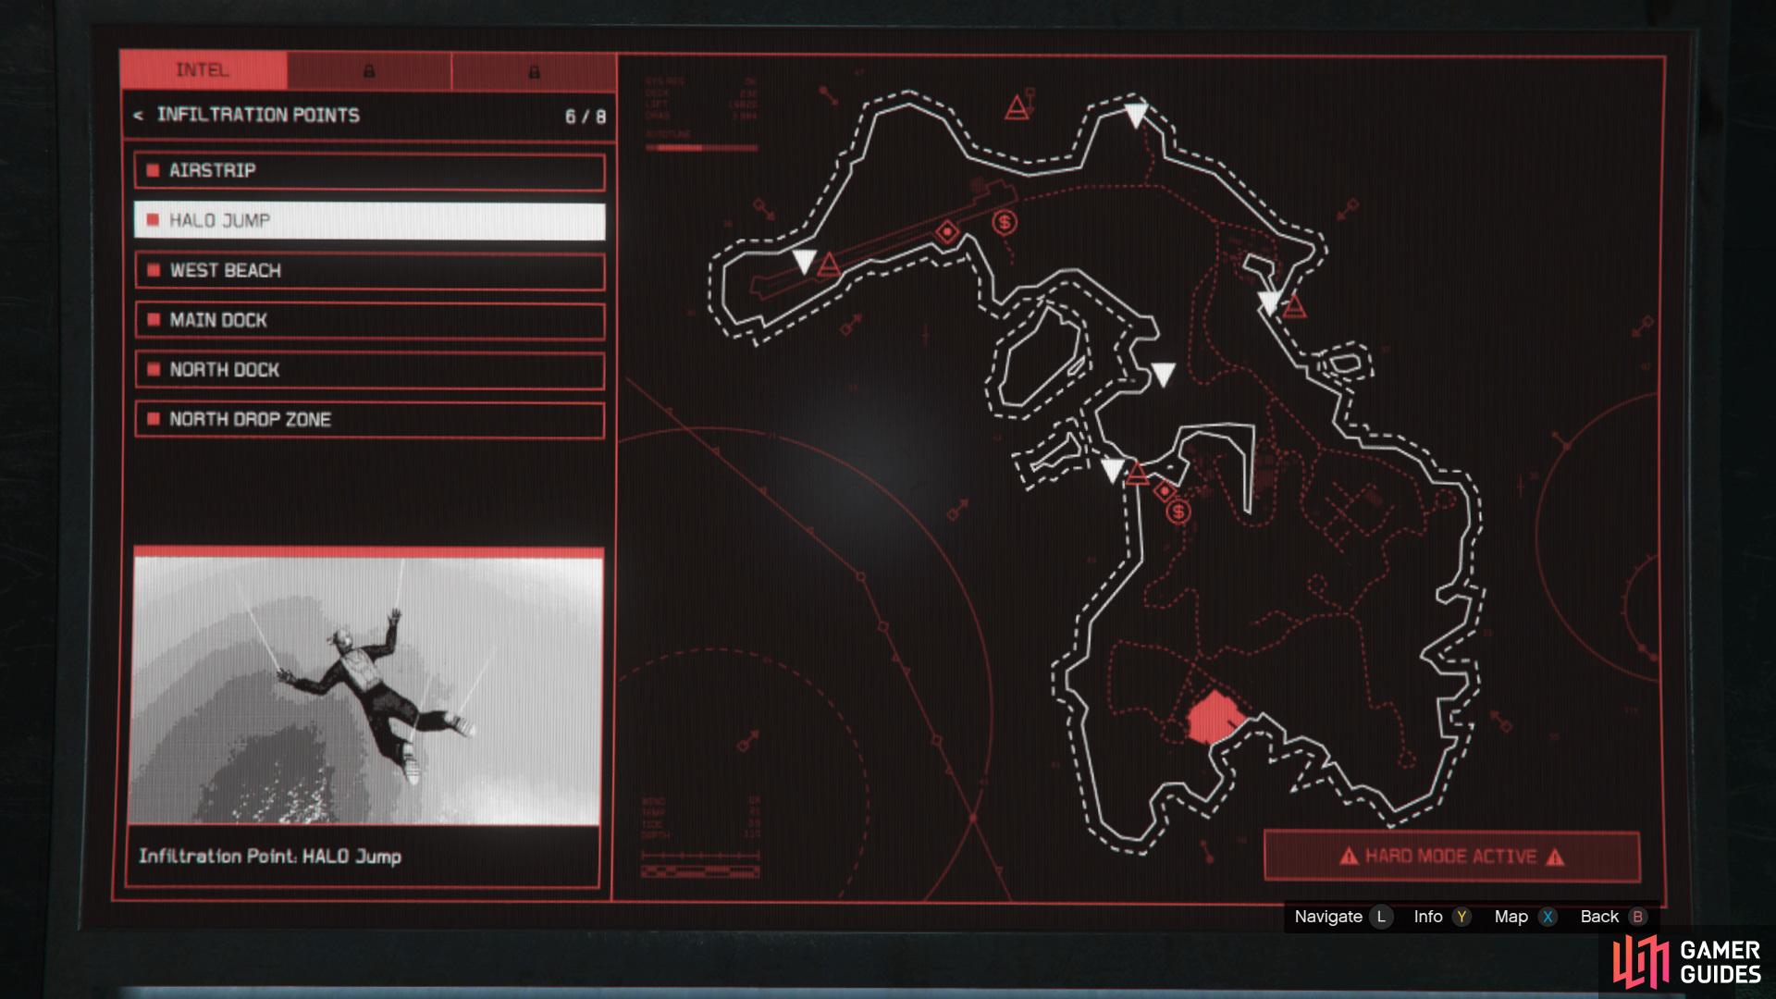Click the red warning triangle at island's top
The image size is (1776, 999).
pos(1017,108)
